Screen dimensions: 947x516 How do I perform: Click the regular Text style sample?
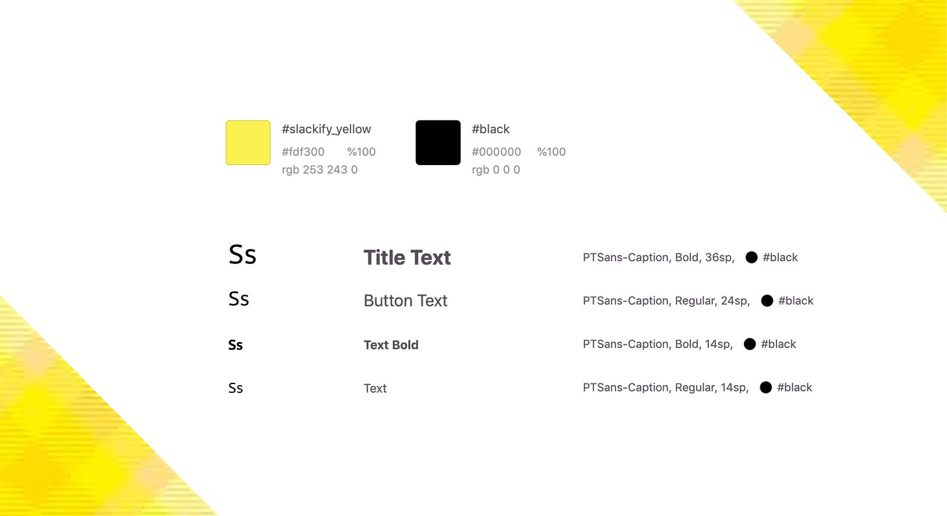375,388
